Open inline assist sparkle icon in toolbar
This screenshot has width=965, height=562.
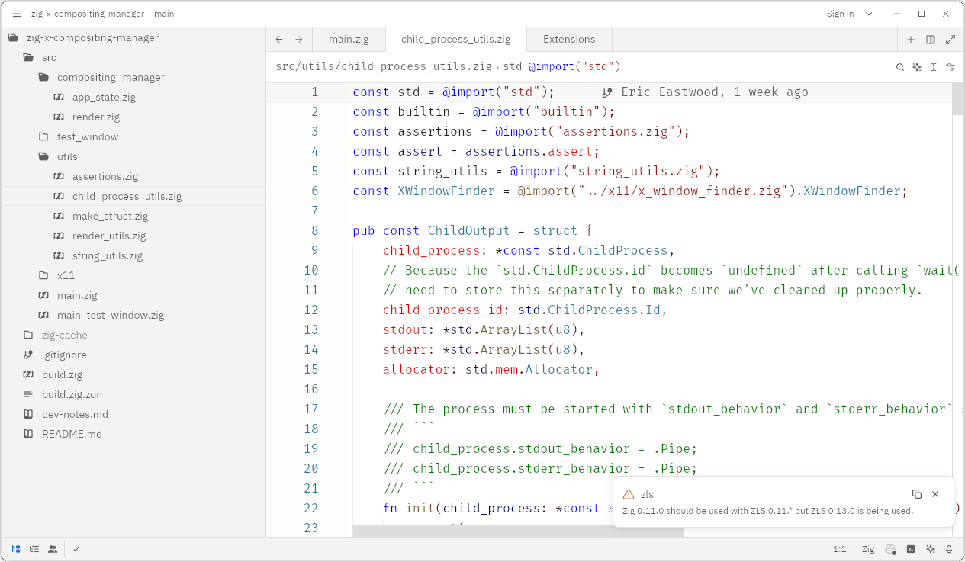917,67
